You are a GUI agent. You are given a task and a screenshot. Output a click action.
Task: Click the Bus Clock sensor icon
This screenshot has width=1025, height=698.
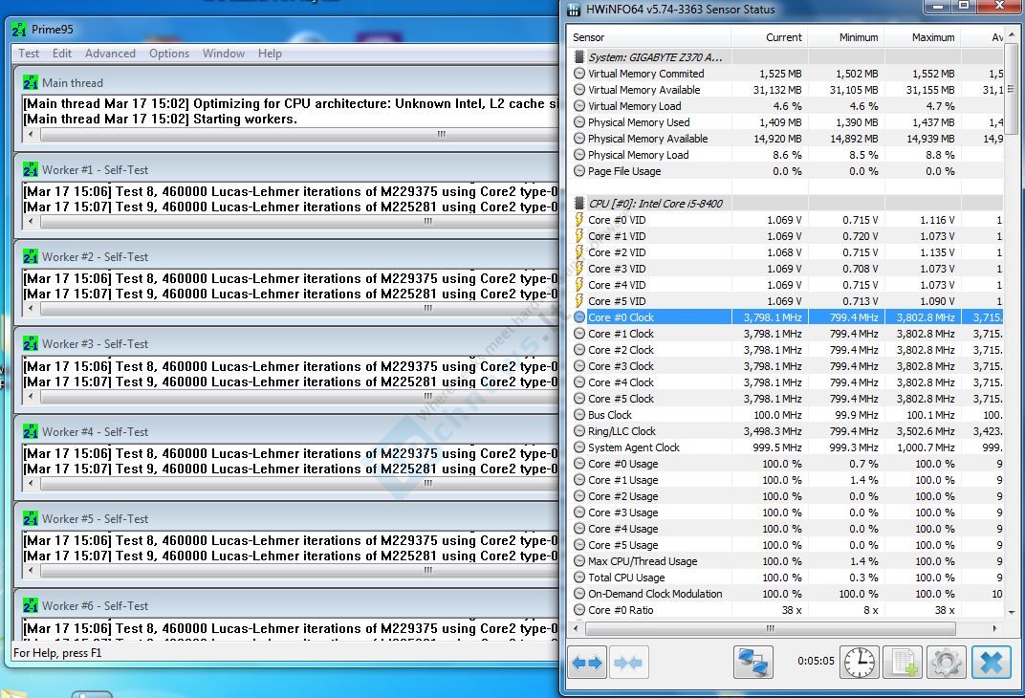(579, 415)
